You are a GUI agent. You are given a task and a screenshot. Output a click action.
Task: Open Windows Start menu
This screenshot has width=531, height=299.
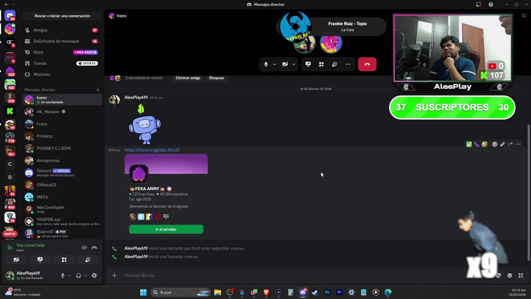coord(143,292)
